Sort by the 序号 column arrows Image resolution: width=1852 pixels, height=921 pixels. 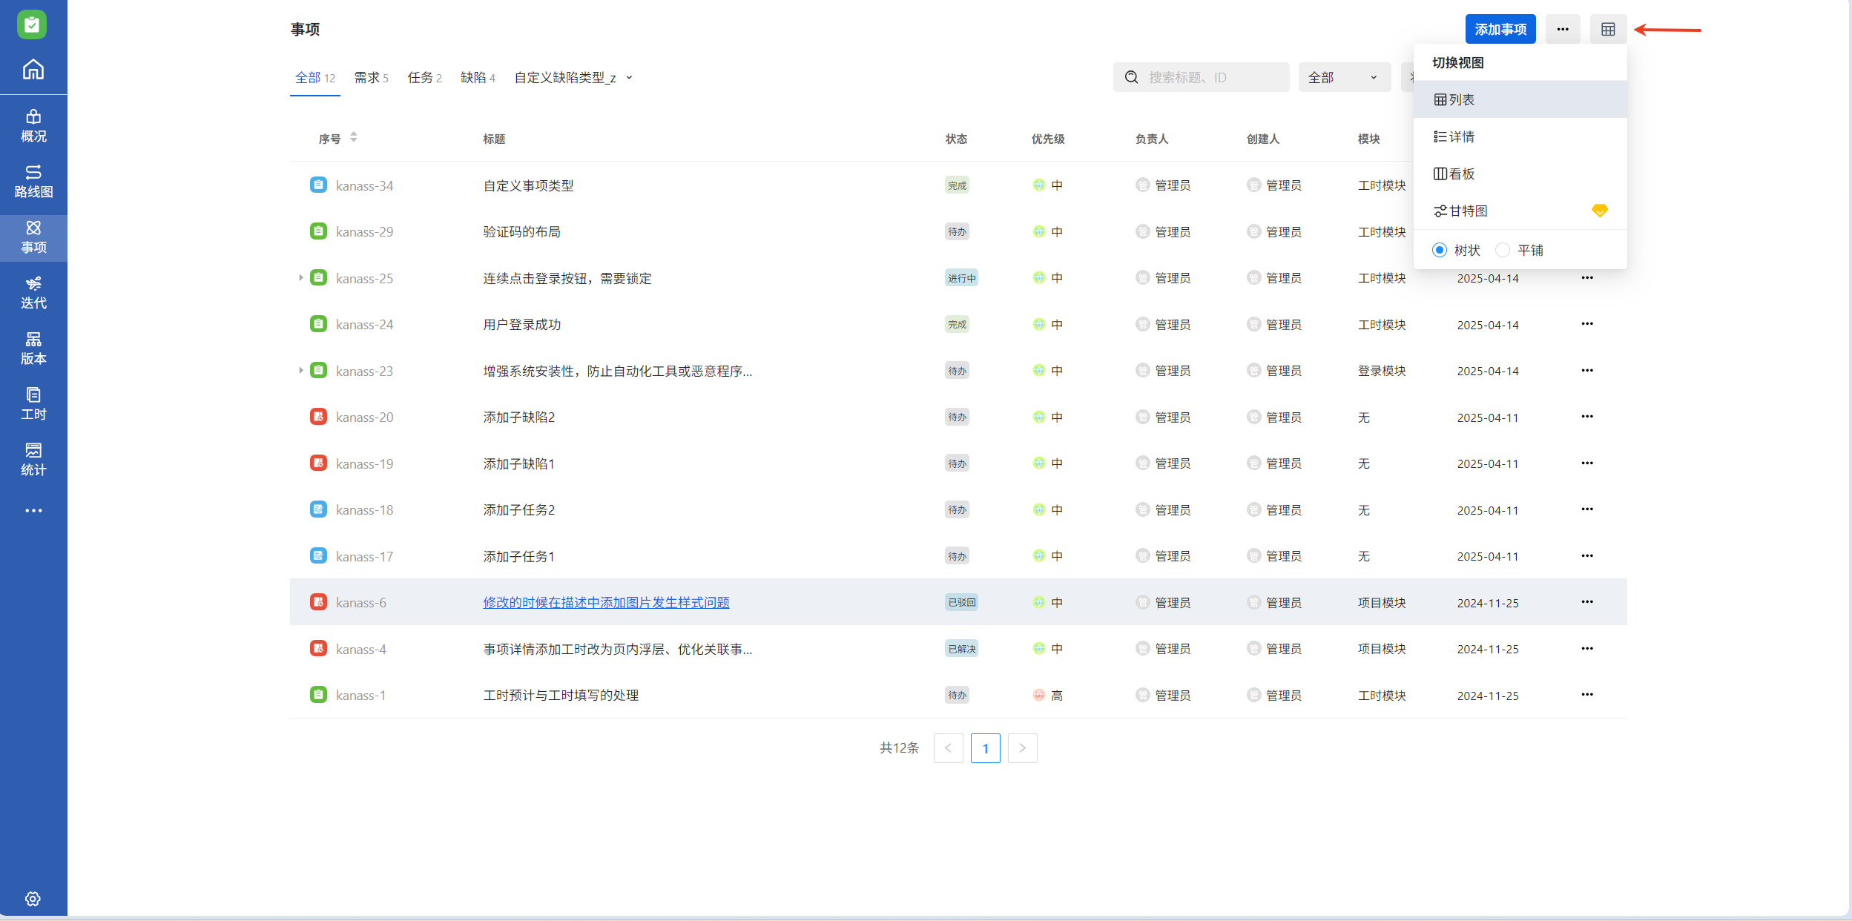tap(354, 138)
